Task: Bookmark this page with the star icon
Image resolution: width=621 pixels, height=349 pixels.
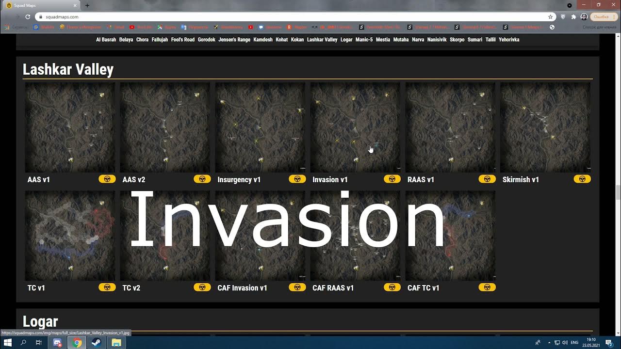Action: tap(550, 16)
